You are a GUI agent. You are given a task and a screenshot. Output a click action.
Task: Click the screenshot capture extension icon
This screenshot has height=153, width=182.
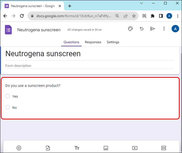(x=144, y=16)
